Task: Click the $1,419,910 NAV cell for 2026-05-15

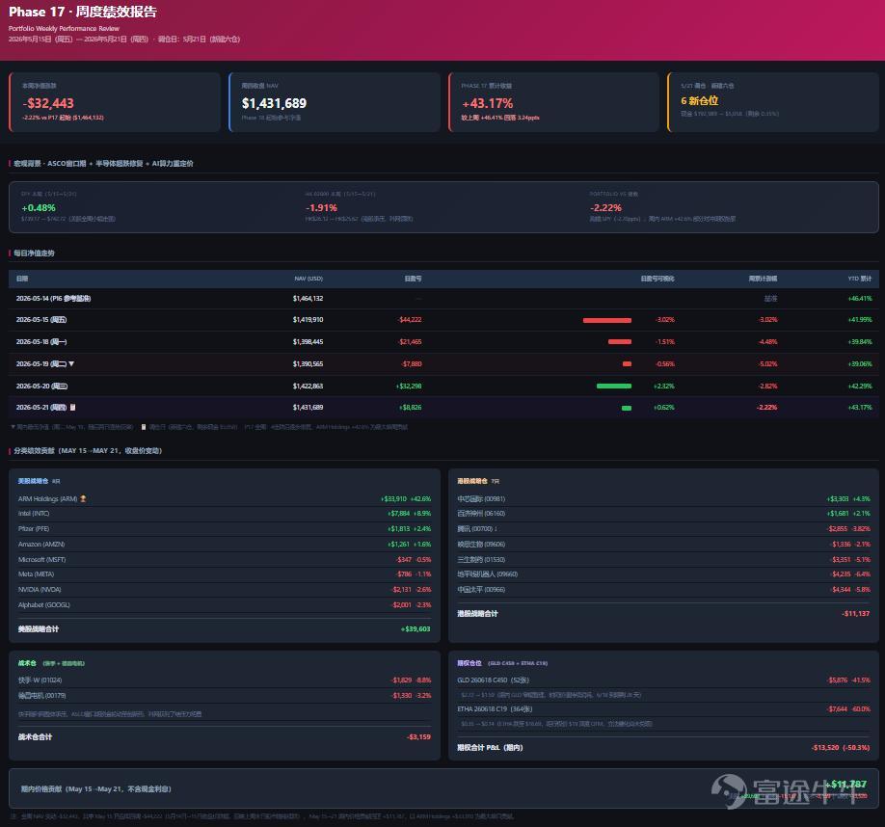Action: point(308,320)
